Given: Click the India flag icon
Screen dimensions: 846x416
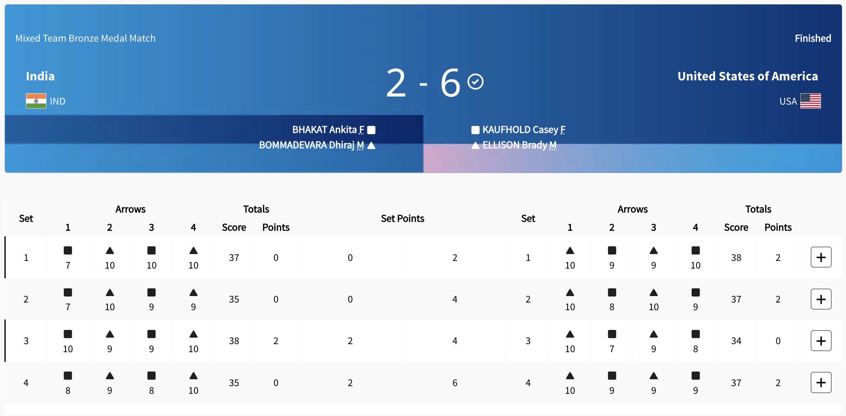Looking at the screenshot, I should (x=36, y=101).
